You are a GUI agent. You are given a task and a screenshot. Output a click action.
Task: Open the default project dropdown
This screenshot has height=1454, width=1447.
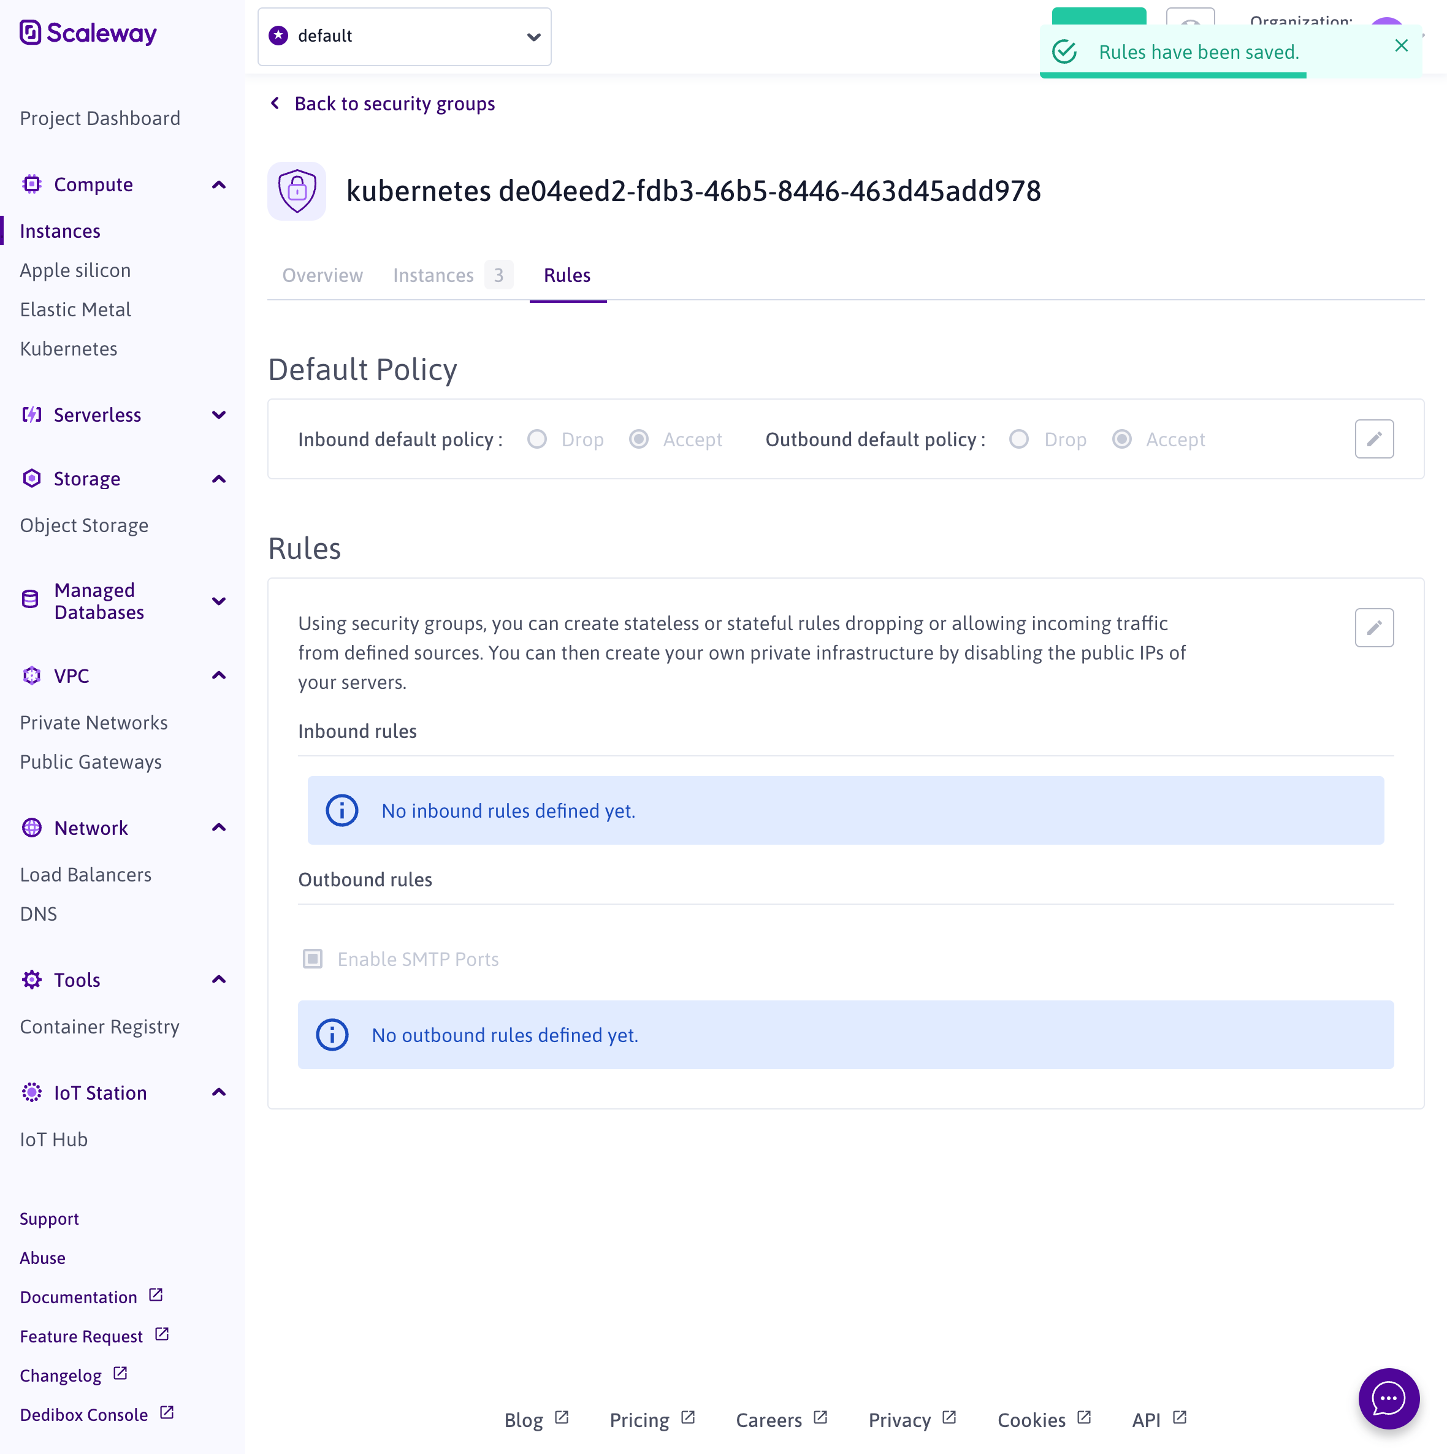coord(404,36)
